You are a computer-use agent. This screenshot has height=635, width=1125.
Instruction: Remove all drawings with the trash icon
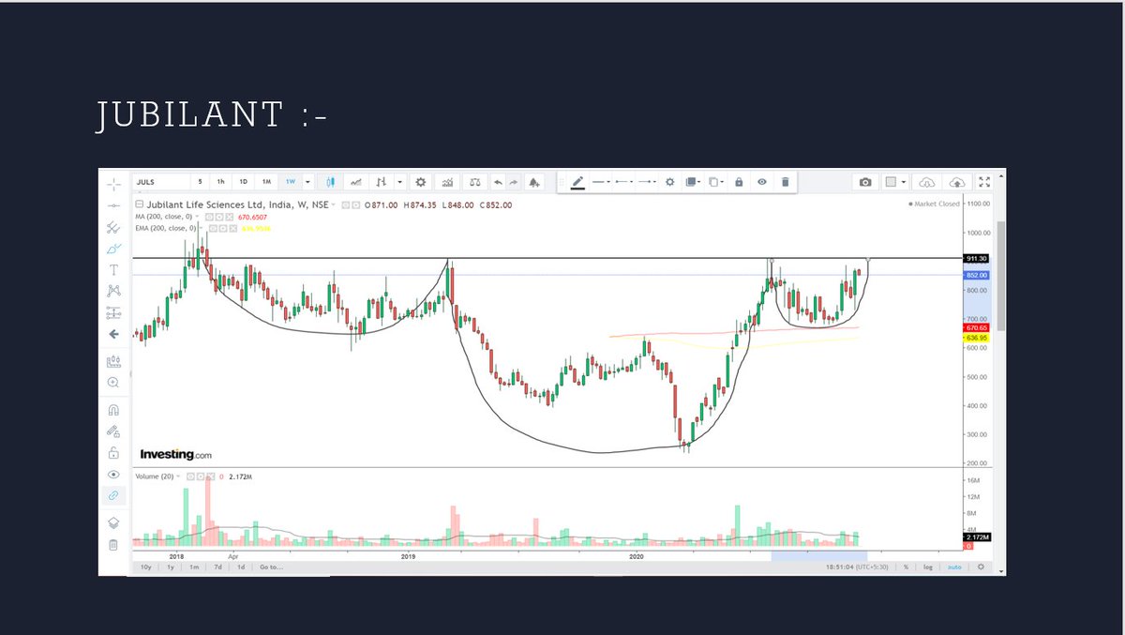click(786, 182)
